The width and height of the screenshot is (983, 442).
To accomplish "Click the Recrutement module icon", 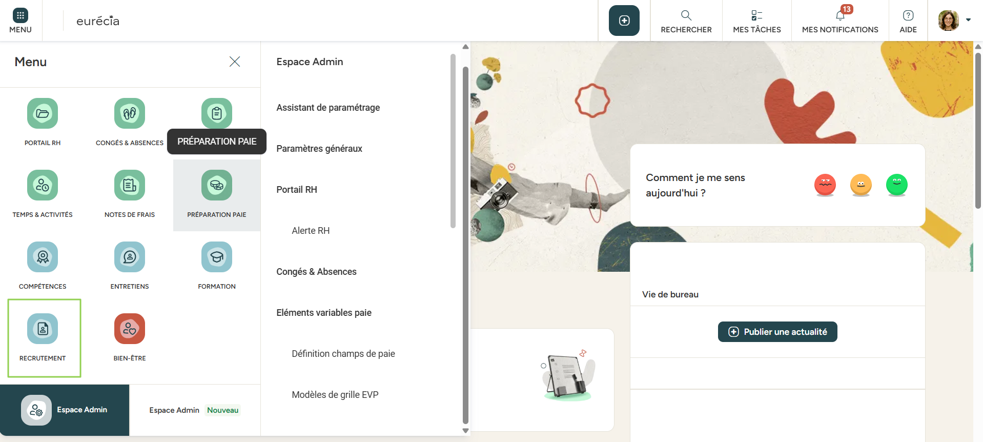I will point(43,329).
